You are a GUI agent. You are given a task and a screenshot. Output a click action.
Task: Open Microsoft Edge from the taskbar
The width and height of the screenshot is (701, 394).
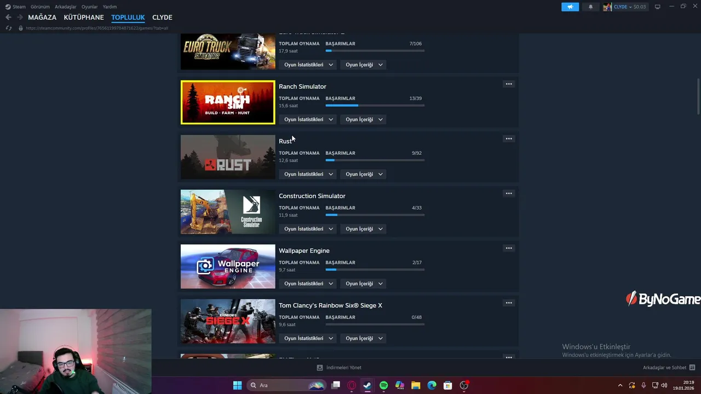coord(432,385)
